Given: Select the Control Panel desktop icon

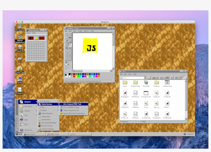Looking at the screenshot, I should 20,70.
